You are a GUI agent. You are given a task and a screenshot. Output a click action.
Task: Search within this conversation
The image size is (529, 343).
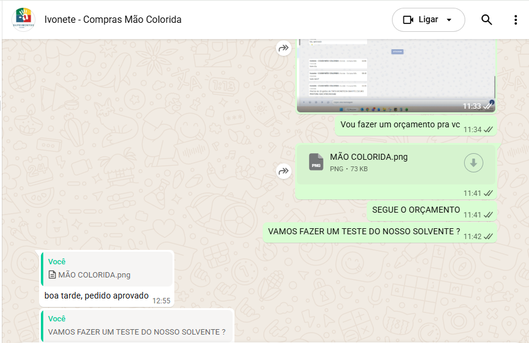tap(486, 20)
